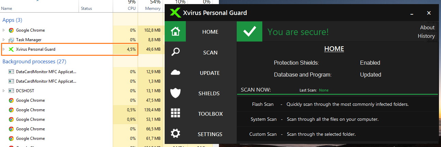Click Chrome icon in the 47,5 MB row
Screen dimensions: 441x147
pyautogui.click(x=11, y=100)
